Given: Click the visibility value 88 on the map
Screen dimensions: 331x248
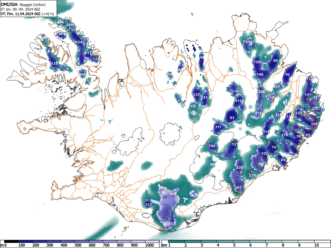Looking at the screenshot, I should (283, 160).
